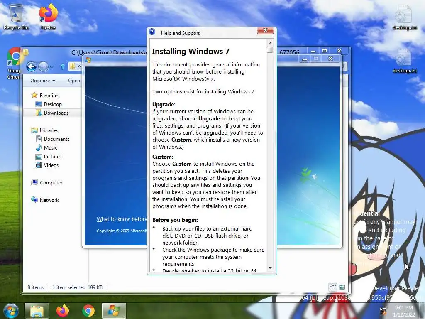Switch to Windows setup taskbar item
Image resolution: width=425 pixels, height=319 pixels.
click(114, 311)
